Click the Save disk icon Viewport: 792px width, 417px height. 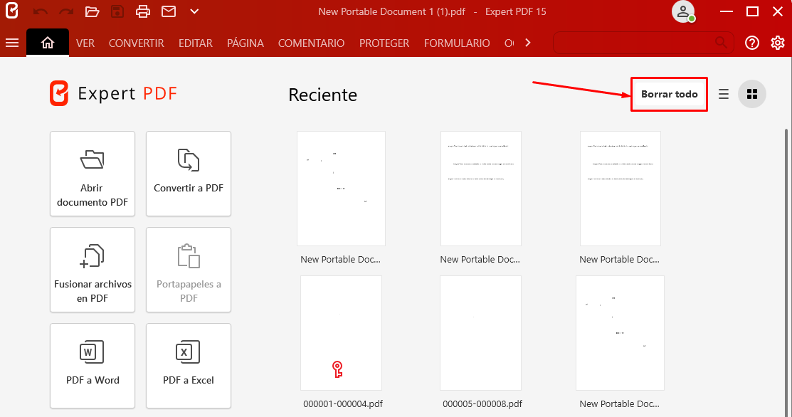(x=117, y=11)
